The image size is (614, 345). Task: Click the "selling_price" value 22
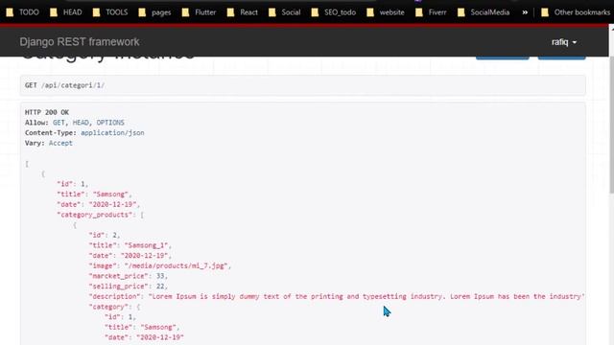click(160, 286)
